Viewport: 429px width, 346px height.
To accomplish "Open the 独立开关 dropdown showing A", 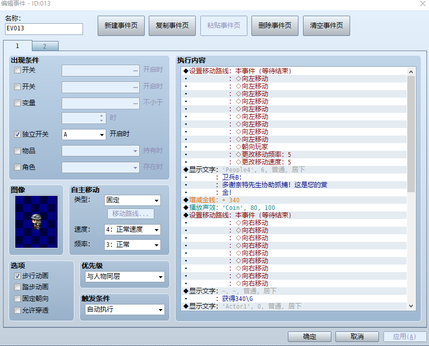I will click(x=84, y=135).
